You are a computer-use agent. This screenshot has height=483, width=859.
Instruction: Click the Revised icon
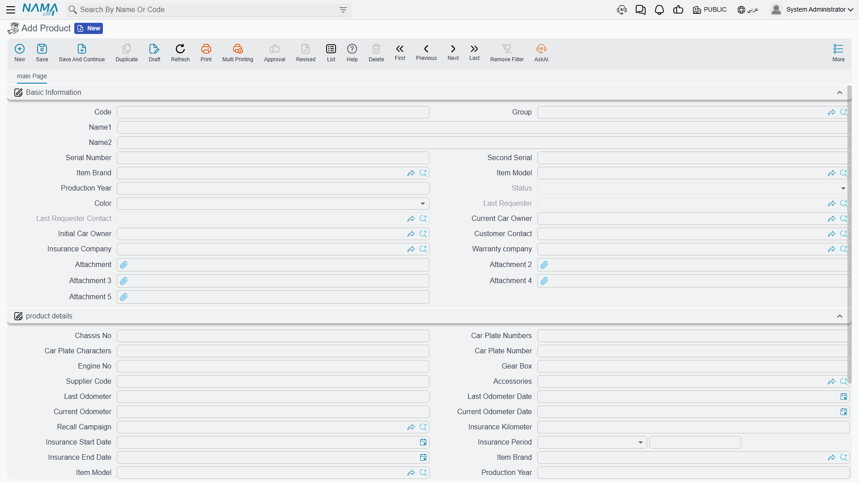pyautogui.click(x=306, y=53)
